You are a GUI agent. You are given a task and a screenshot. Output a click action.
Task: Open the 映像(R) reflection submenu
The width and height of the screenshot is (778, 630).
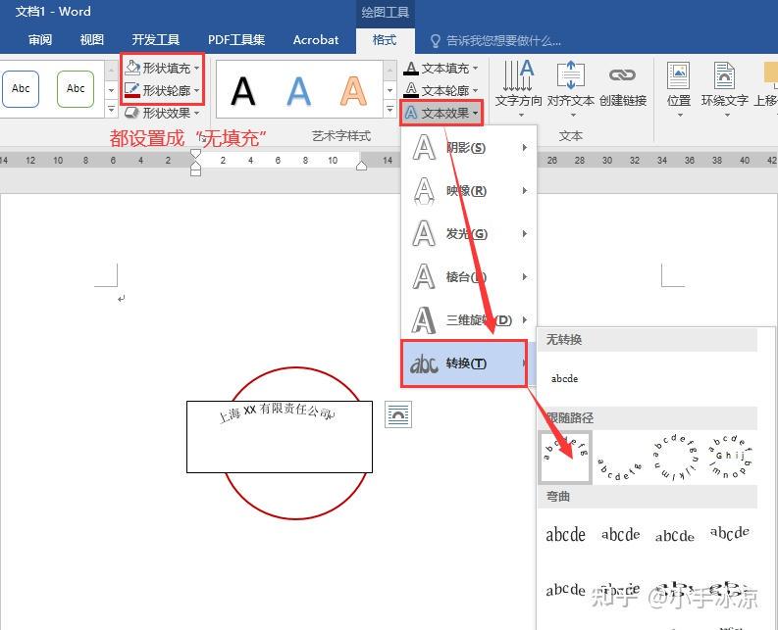point(469,191)
